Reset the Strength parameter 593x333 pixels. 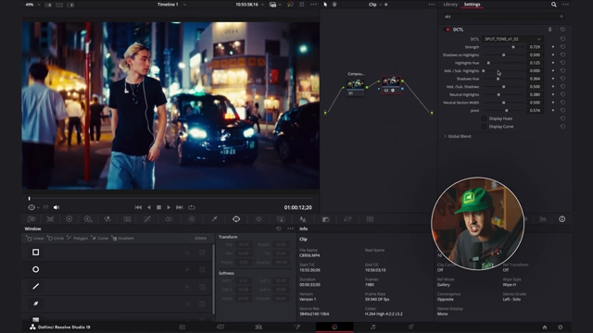[562, 47]
